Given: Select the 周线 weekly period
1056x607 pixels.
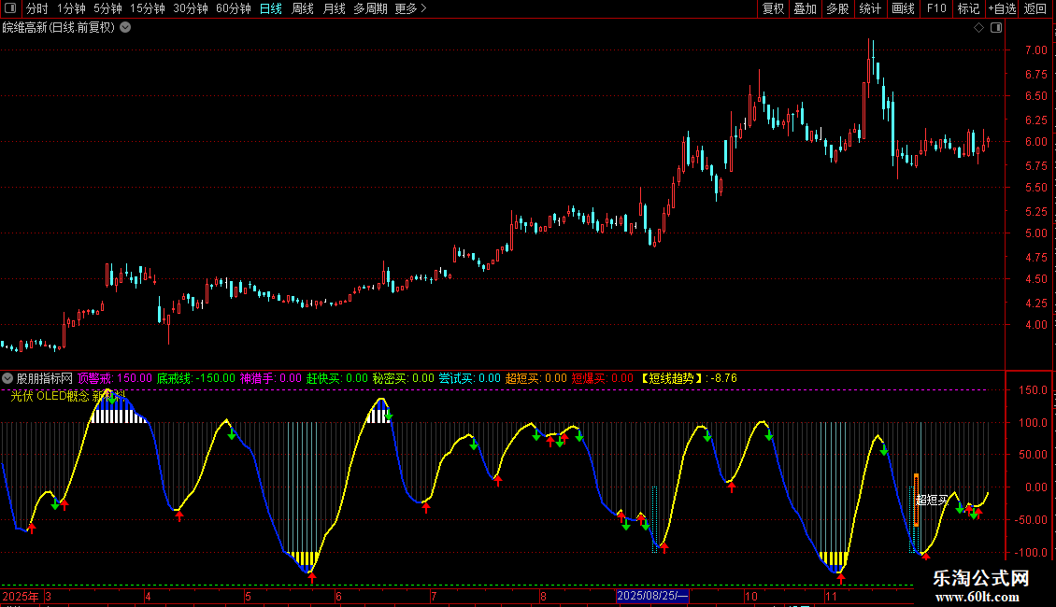Looking at the screenshot, I should [x=303, y=9].
